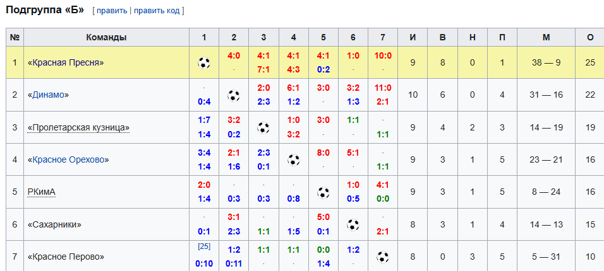Image resolution: width=604 pixels, height=271 pixels.
Task: Click the soccer ball in the Пролетарская кузница row
Action: coord(263,127)
